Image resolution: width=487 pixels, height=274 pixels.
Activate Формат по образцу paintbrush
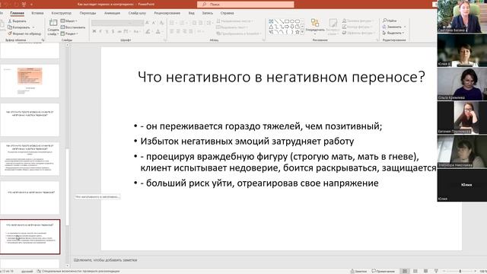pyautogui.click(x=24, y=33)
